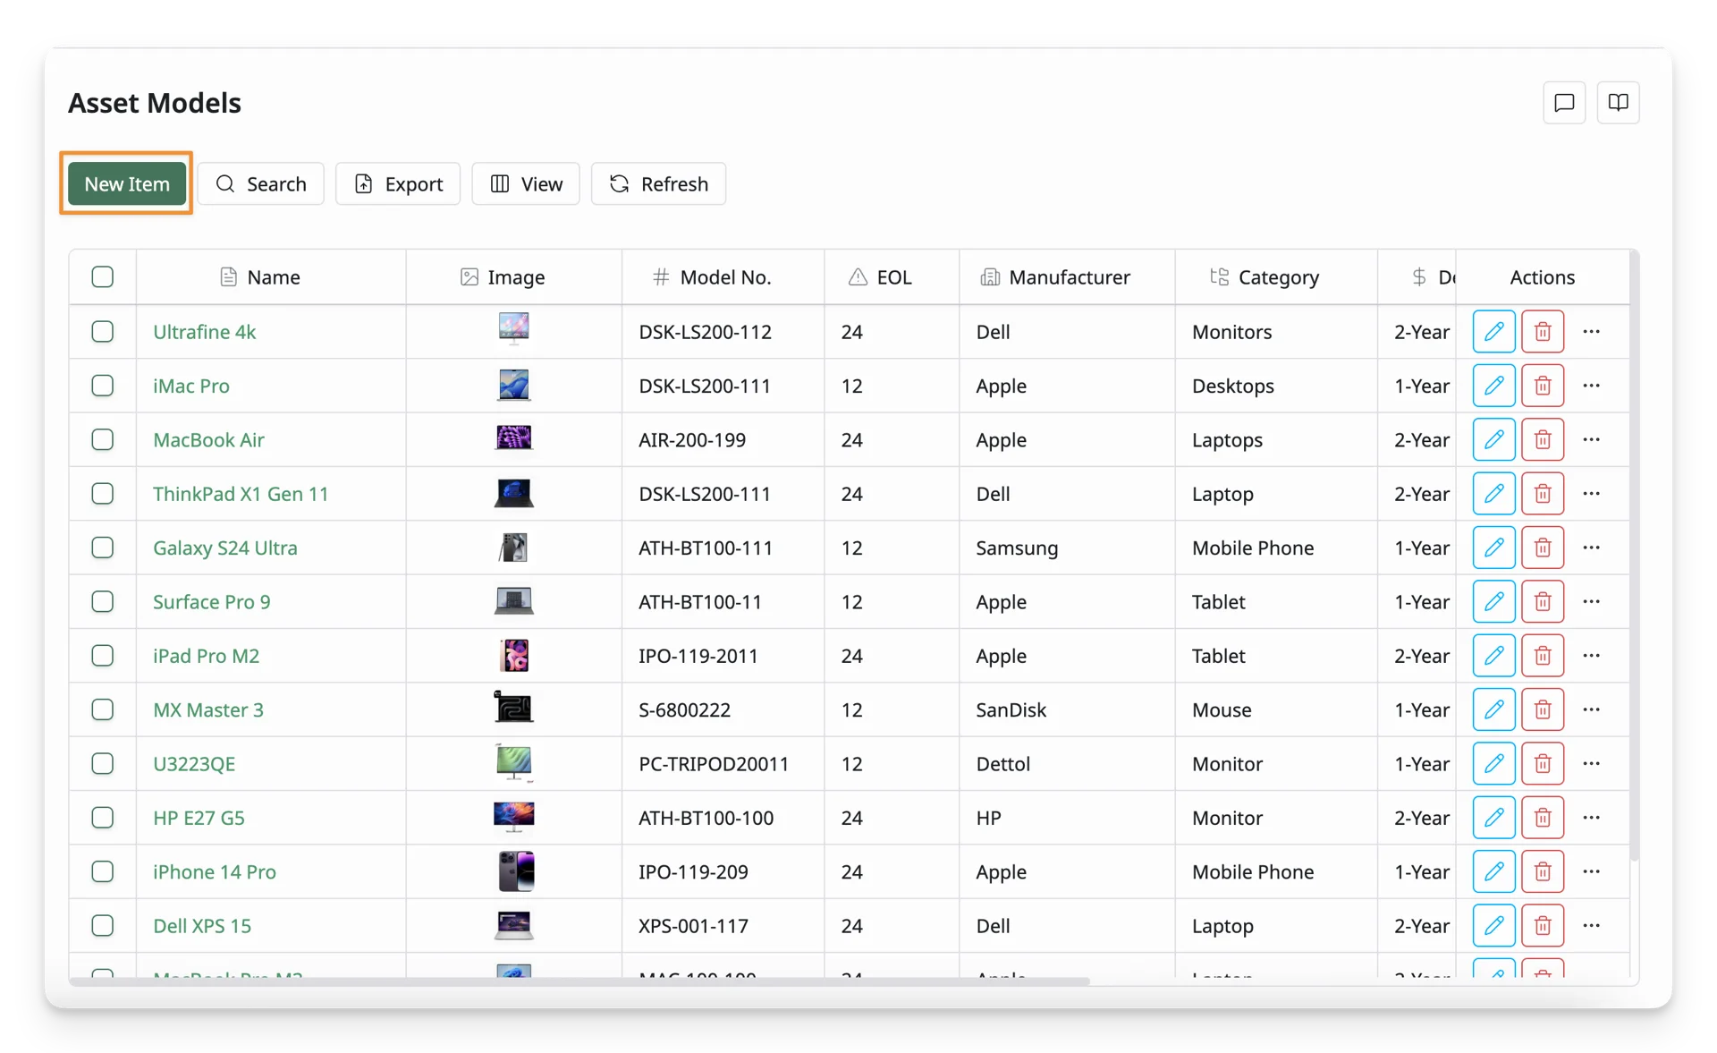
Task: Open more actions for Ultrafine 4k
Action: (x=1591, y=331)
